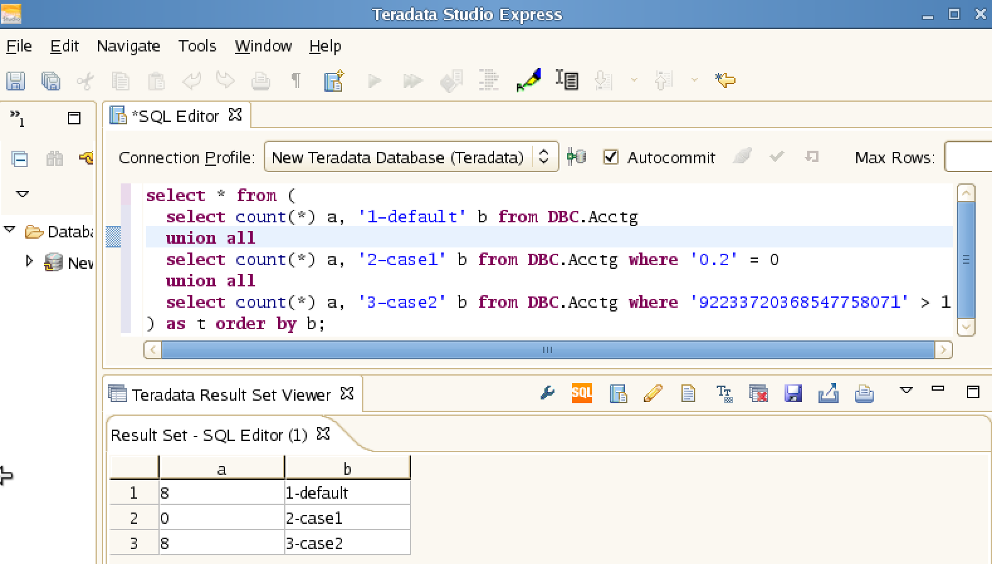Click the colorful pen marker icon
The height and width of the screenshot is (564, 992).
tap(528, 80)
